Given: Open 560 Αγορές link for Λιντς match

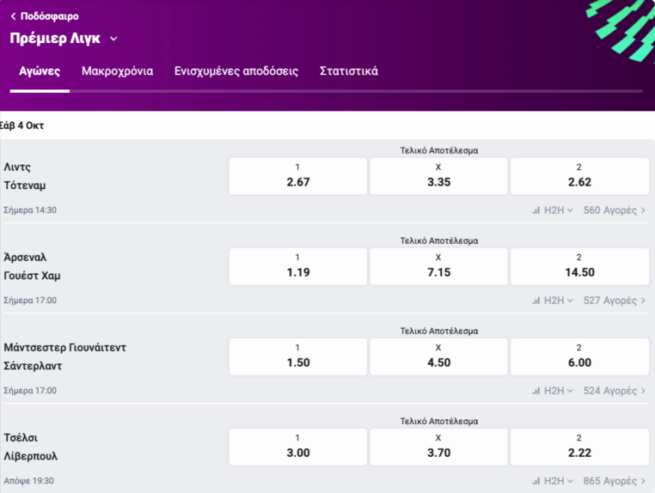Looking at the screenshot, I should click(614, 210).
